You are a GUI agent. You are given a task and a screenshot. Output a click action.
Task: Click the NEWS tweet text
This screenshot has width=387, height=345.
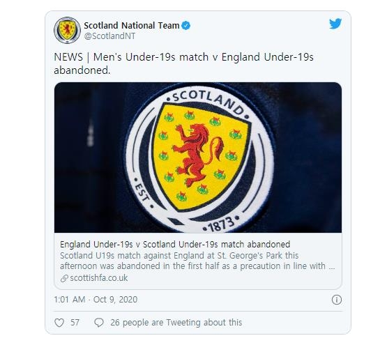183,63
